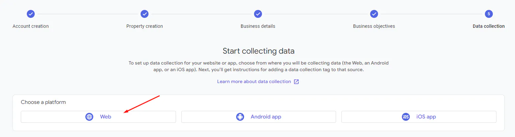Click the Start collecting data heading
This screenshot has height=137, width=515.
point(258,51)
